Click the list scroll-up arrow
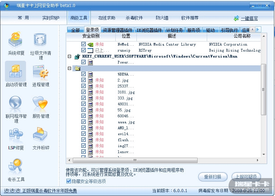275x196 pixels. (x=264, y=36)
